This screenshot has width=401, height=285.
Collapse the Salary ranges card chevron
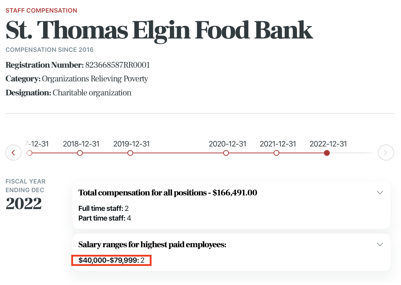pos(379,244)
